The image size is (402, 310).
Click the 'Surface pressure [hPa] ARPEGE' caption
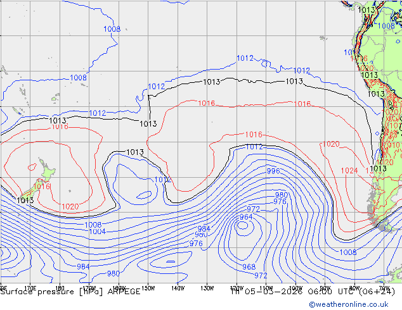pyautogui.click(x=70, y=292)
